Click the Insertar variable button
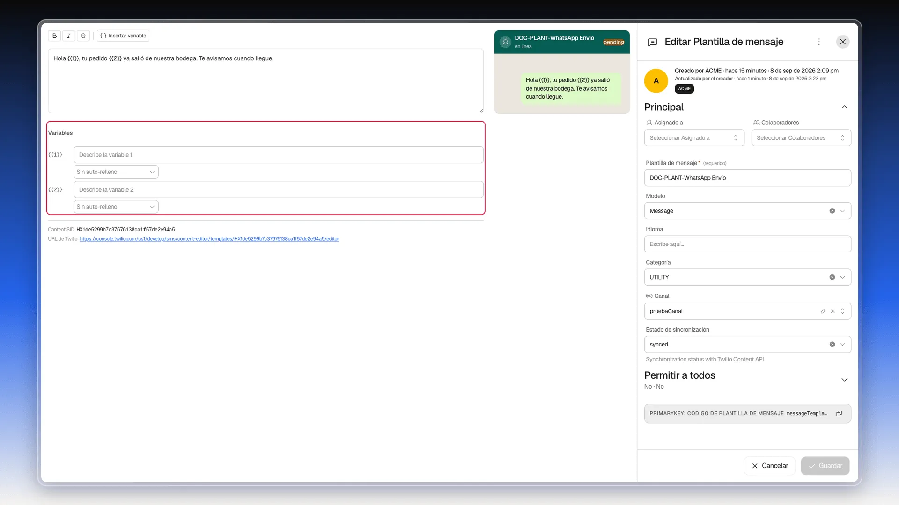 tap(123, 36)
